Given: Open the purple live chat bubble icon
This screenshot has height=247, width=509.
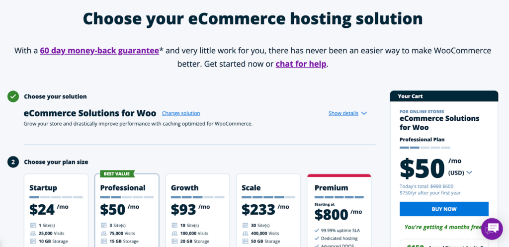Looking at the screenshot, I should pos(492,229).
